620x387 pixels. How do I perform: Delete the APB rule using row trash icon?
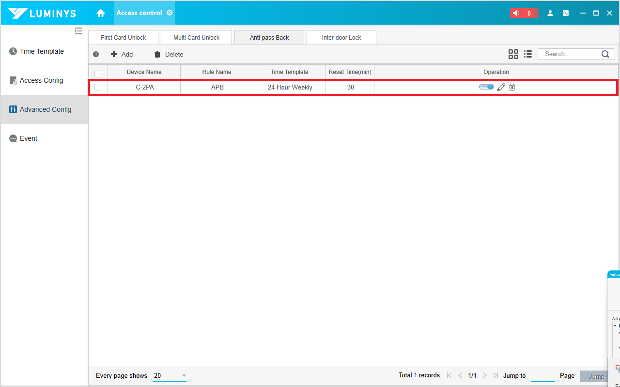click(512, 87)
